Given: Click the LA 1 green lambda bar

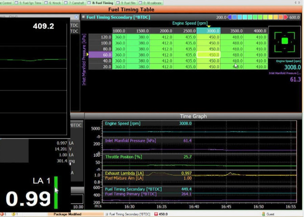Looking at the screenshot, I should [x=56, y=192].
